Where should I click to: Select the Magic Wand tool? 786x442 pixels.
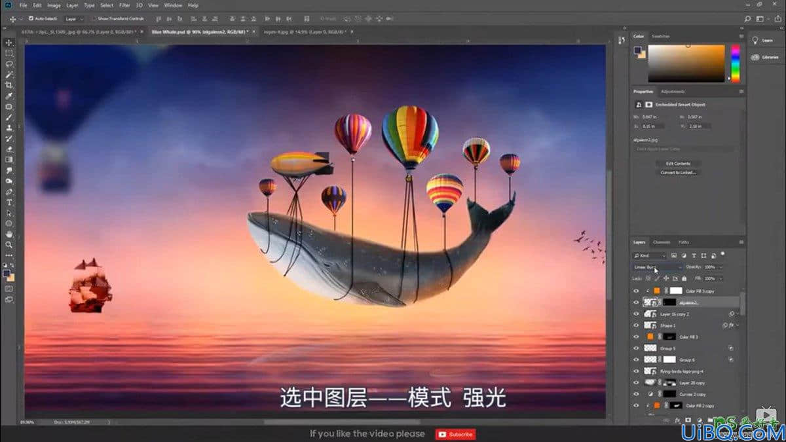[x=9, y=75]
